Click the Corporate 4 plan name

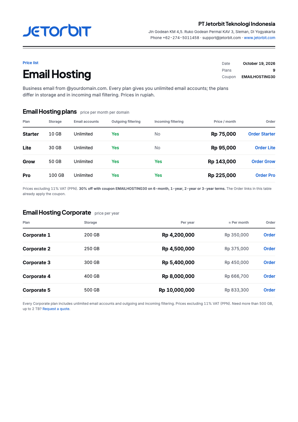pyautogui.click(x=37, y=276)
